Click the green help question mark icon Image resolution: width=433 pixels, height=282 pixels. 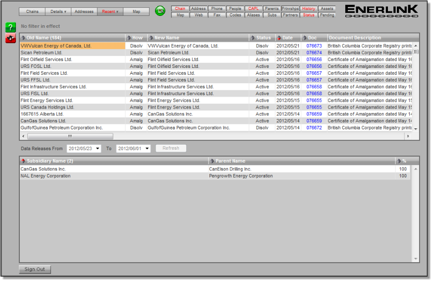[10, 27]
